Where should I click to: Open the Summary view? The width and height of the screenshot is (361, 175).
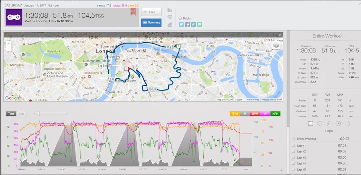tap(151, 22)
